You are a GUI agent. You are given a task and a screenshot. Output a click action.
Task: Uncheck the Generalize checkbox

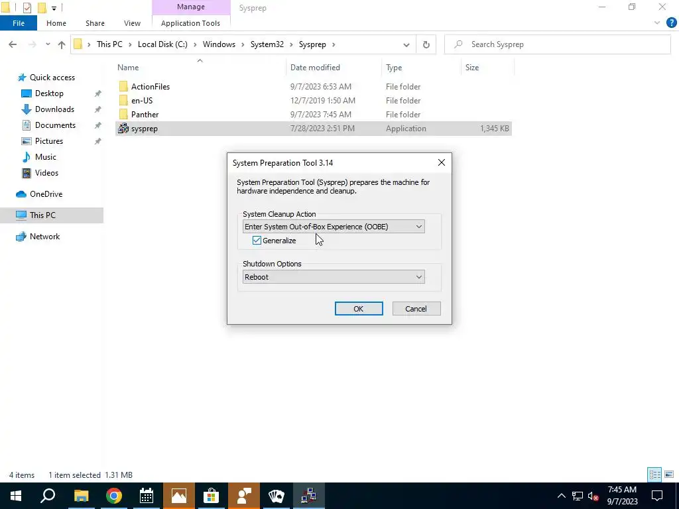[257, 241]
